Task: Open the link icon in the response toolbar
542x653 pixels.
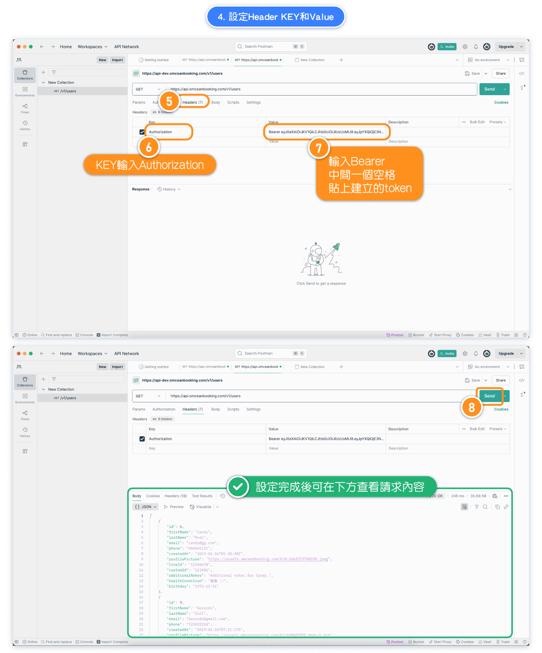Action: click(506, 507)
